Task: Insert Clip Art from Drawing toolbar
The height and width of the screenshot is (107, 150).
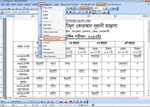Action: (48, 101)
